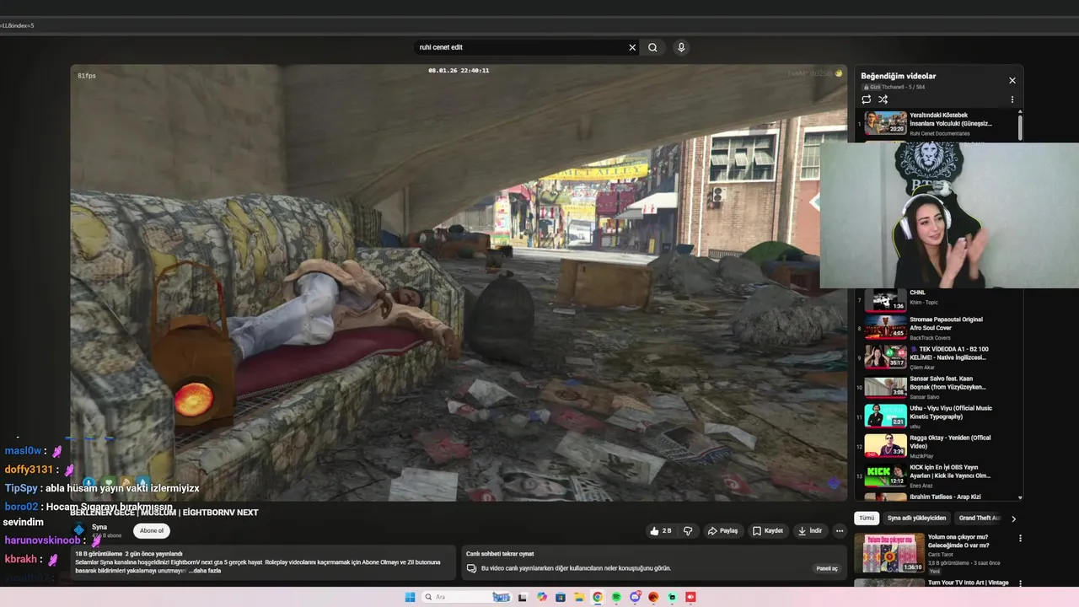Close the Beğendiğim videolar playlist panel
The image size is (1079, 607).
[1012, 80]
